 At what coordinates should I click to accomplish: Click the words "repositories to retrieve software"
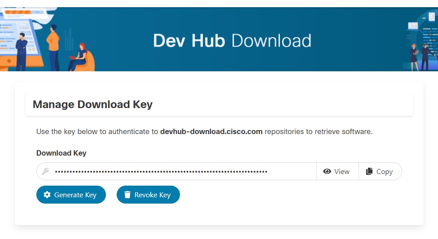click(x=319, y=132)
